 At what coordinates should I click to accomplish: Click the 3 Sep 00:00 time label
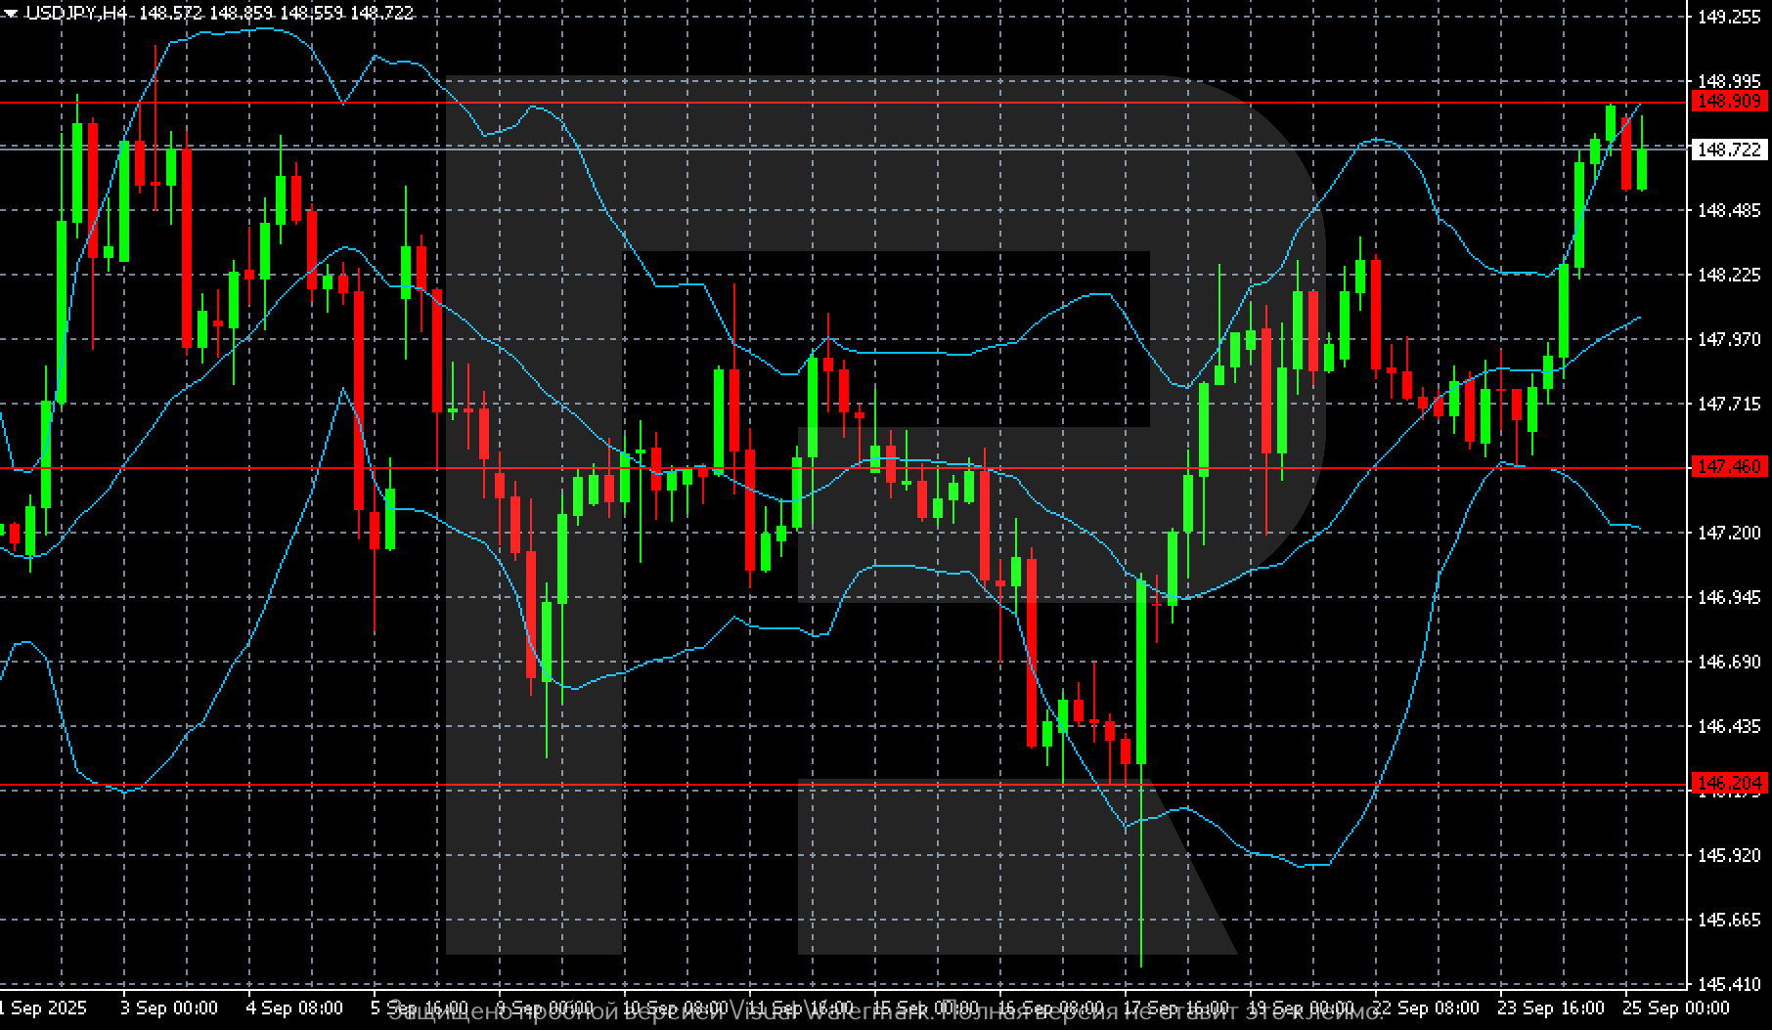(x=168, y=1008)
